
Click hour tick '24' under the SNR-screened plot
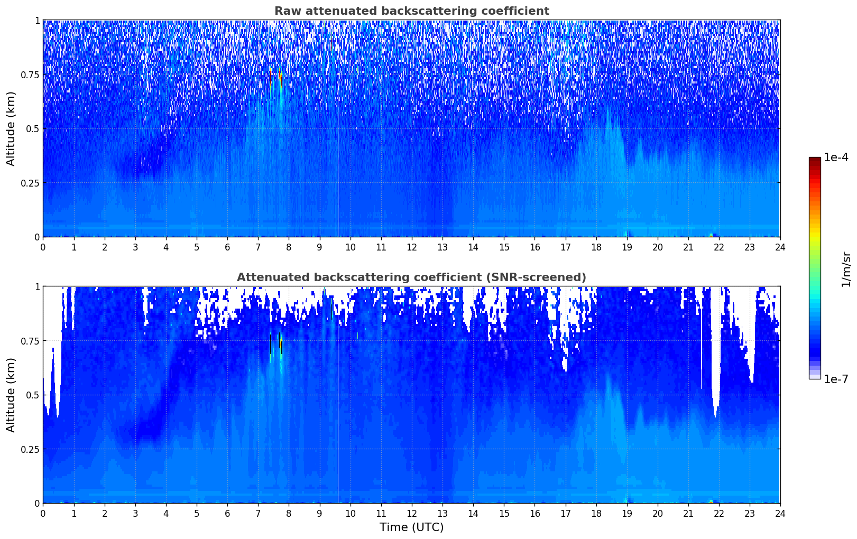point(780,513)
